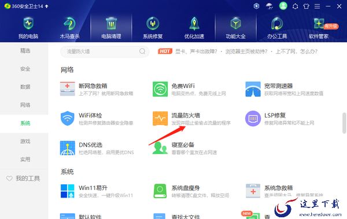Launch 系统急救箱 icon
The width and height of the screenshot is (347, 219).
253,191
